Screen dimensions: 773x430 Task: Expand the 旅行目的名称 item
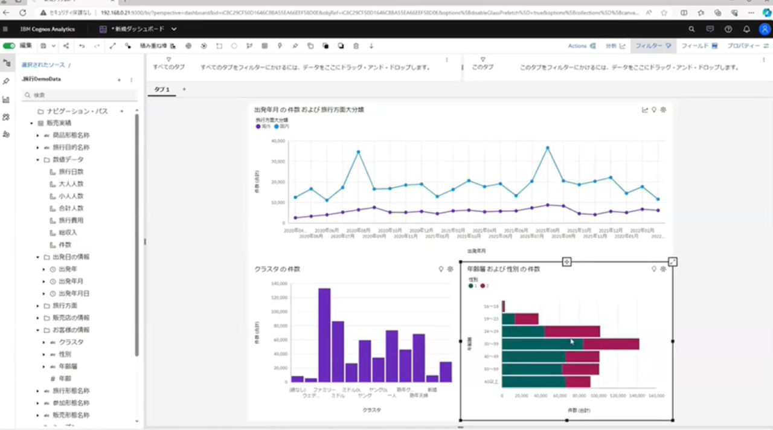37,147
